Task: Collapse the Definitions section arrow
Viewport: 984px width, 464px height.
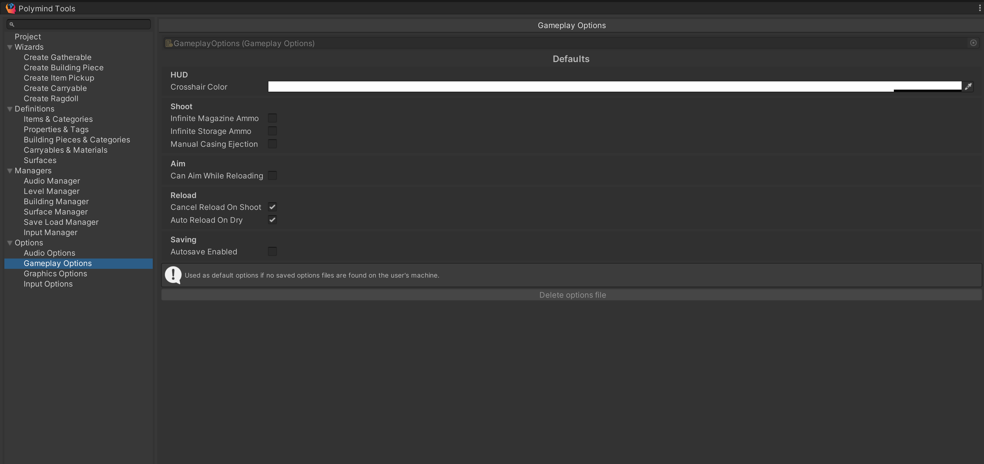Action: pos(10,109)
